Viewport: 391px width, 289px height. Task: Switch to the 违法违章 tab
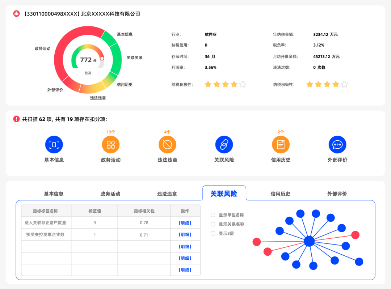click(167, 194)
